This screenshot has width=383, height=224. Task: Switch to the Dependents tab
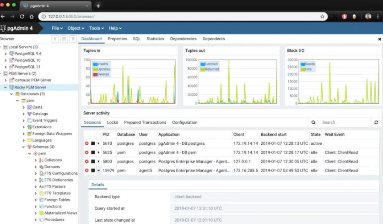[214, 39]
